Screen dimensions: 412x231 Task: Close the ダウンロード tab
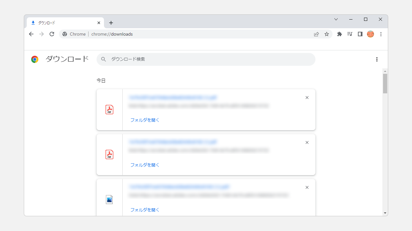click(99, 23)
